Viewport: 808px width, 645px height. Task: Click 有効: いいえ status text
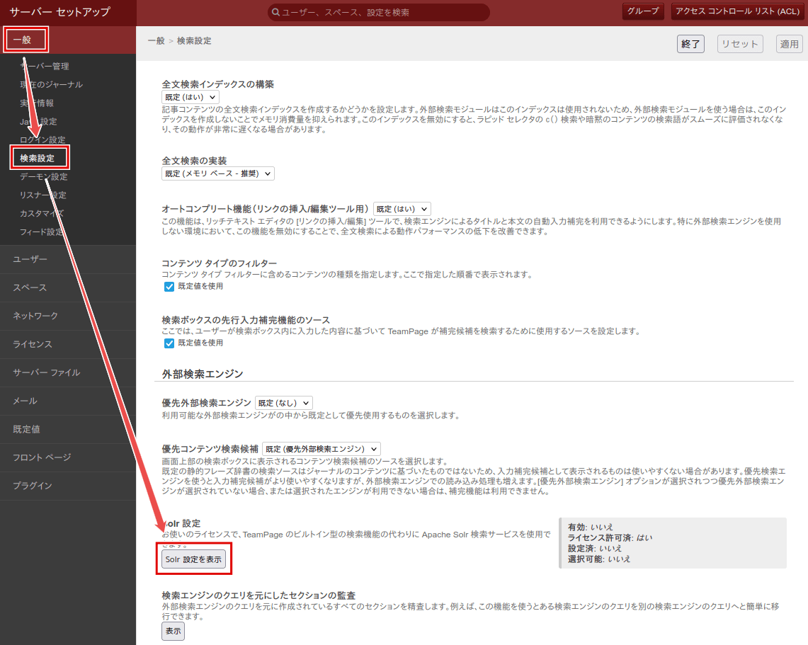click(x=591, y=527)
